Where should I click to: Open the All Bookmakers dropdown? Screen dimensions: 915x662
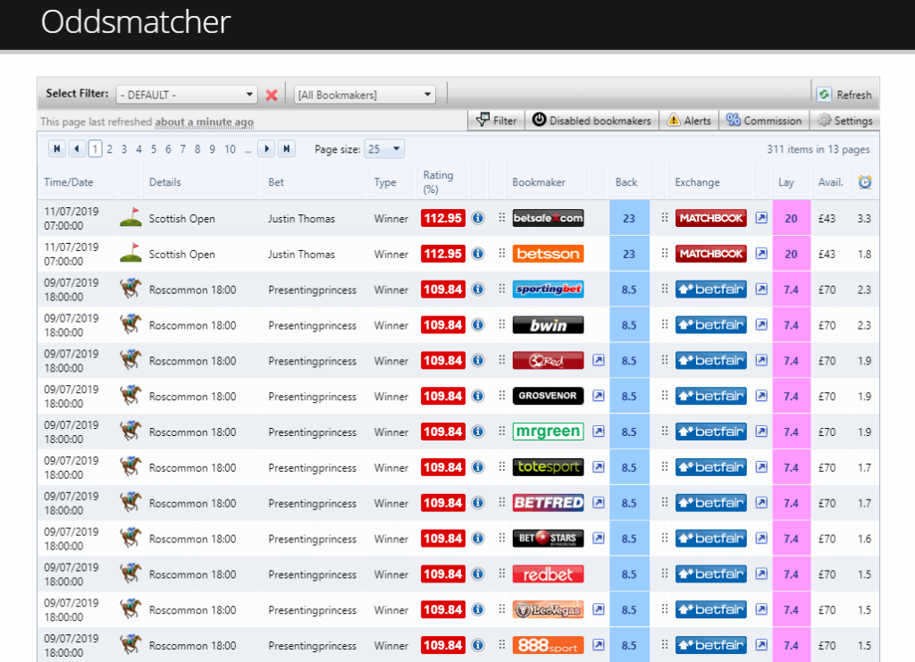coord(364,94)
